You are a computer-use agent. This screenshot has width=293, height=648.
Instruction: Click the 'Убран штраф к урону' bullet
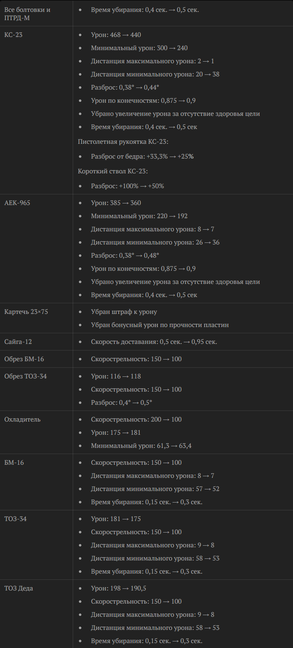124,312
